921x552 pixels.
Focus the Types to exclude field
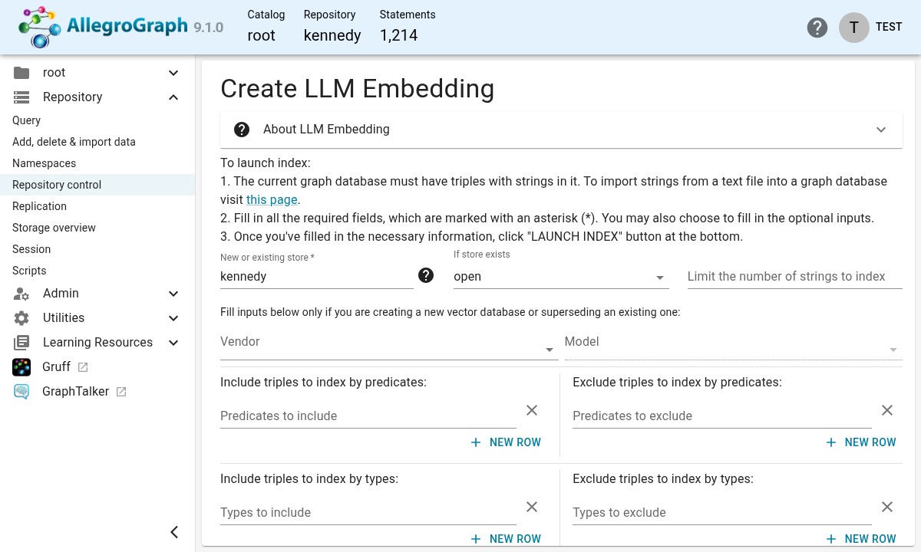click(x=722, y=512)
